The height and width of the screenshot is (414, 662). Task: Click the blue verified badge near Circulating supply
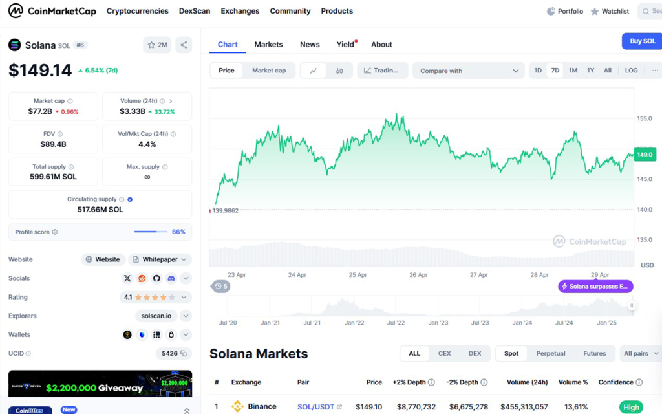(130, 199)
